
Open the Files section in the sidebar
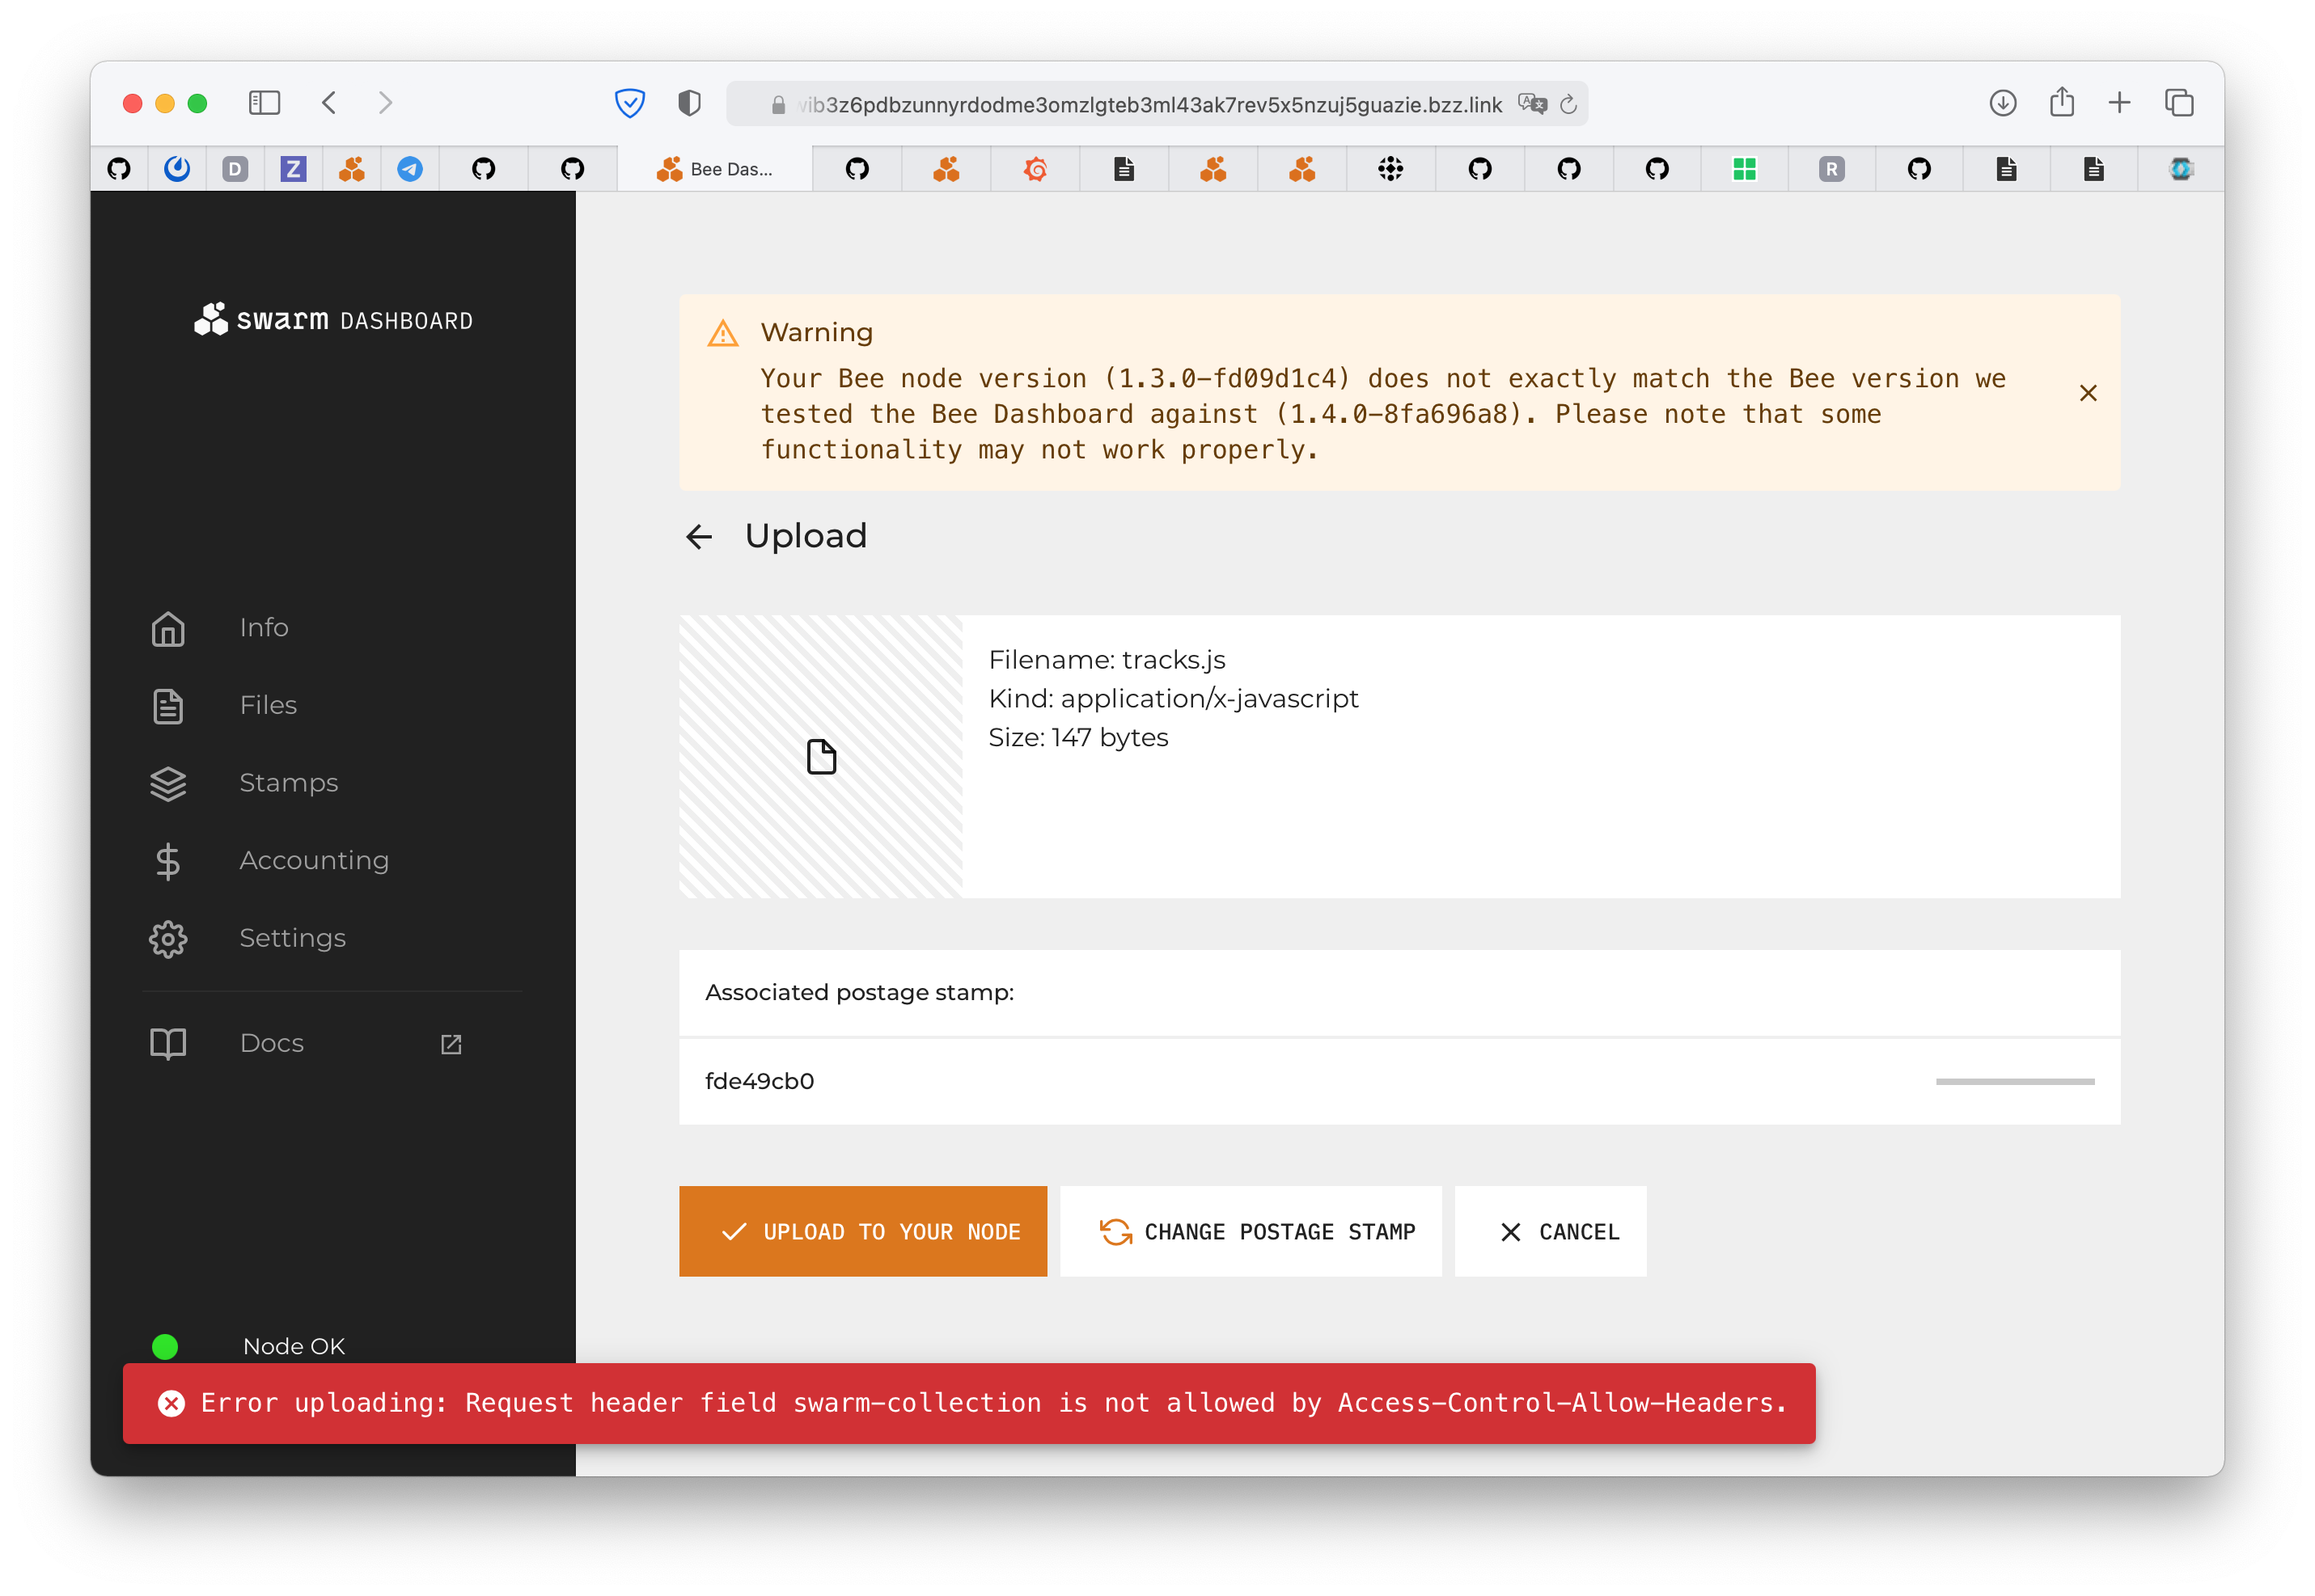(x=267, y=705)
